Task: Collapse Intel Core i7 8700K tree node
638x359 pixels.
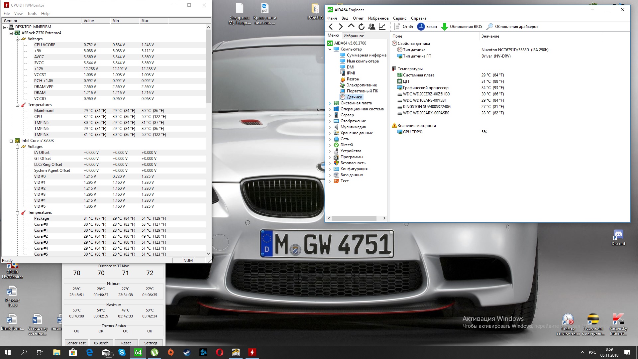Action: (11, 141)
